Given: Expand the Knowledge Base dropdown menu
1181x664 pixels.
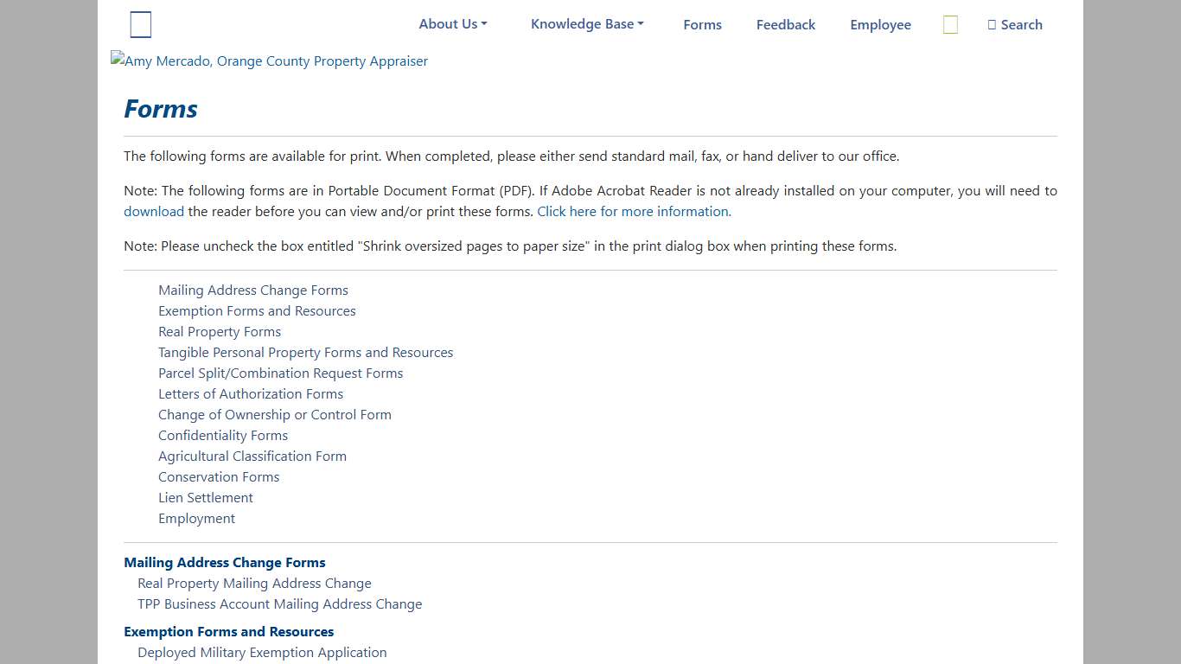Looking at the screenshot, I should [x=587, y=24].
